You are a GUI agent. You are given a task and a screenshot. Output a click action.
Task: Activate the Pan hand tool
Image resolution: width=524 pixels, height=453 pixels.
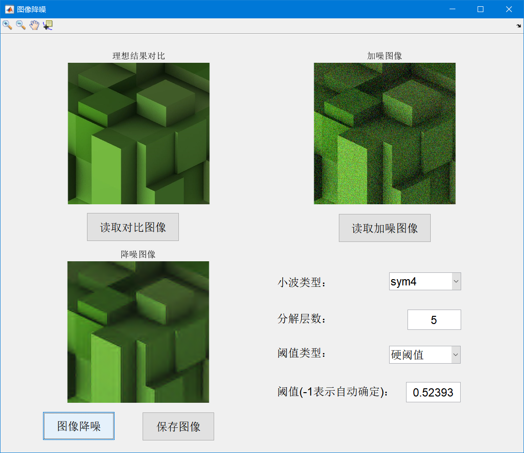[34, 25]
